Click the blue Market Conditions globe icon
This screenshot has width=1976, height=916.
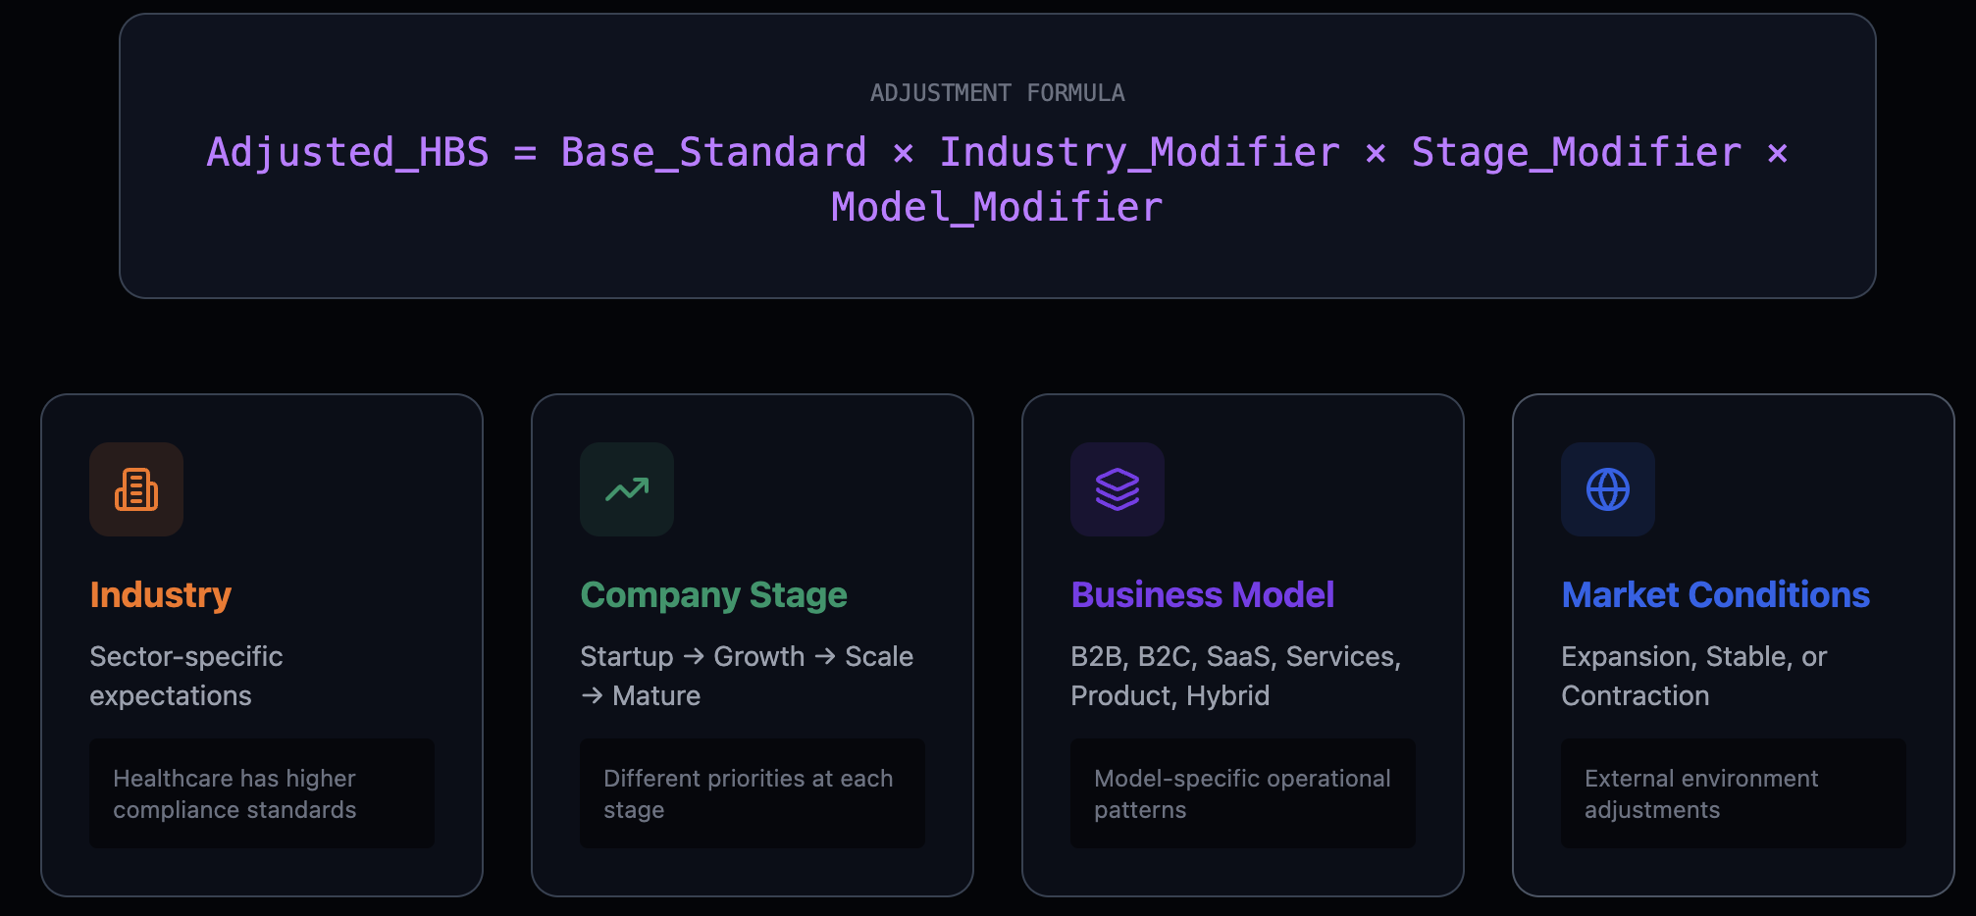click(1608, 489)
